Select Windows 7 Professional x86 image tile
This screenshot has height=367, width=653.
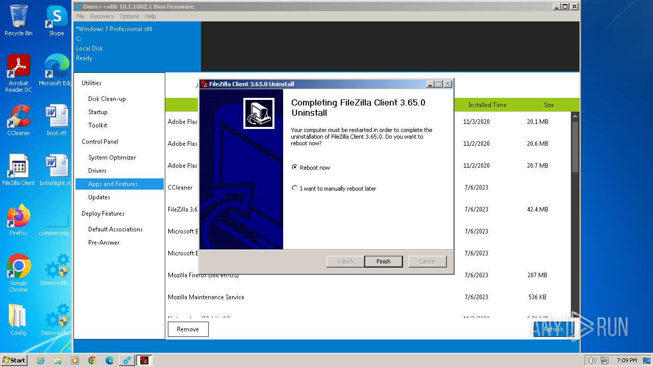(137, 46)
